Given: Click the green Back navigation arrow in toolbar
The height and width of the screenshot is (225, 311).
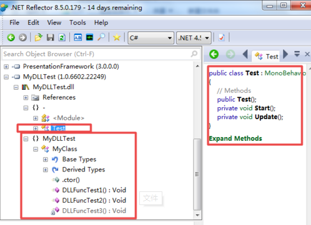Looking at the screenshot, I should 11,37.
